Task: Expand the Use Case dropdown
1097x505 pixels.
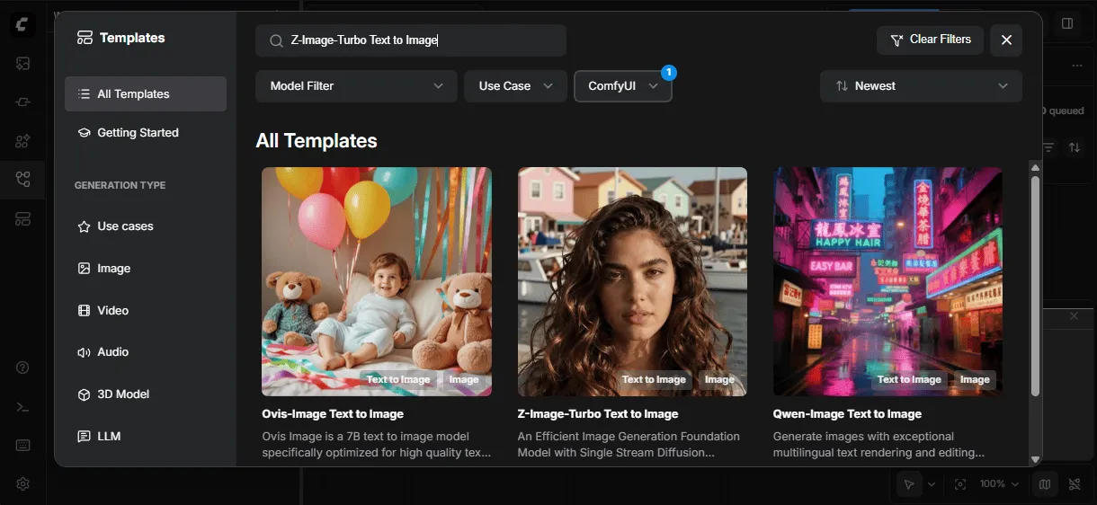Action: point(515,86)
